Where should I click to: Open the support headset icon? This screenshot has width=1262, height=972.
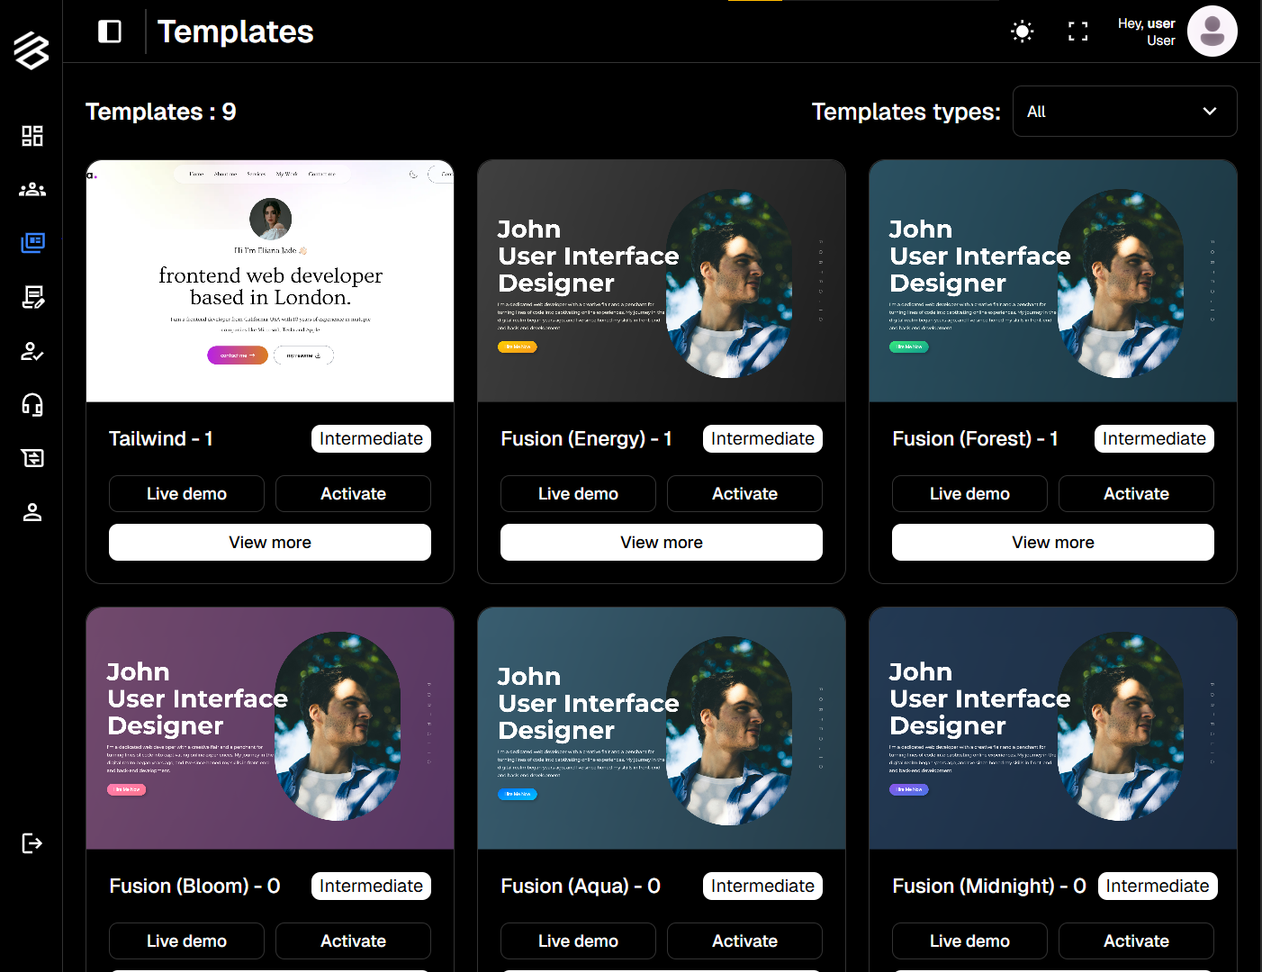32,405
